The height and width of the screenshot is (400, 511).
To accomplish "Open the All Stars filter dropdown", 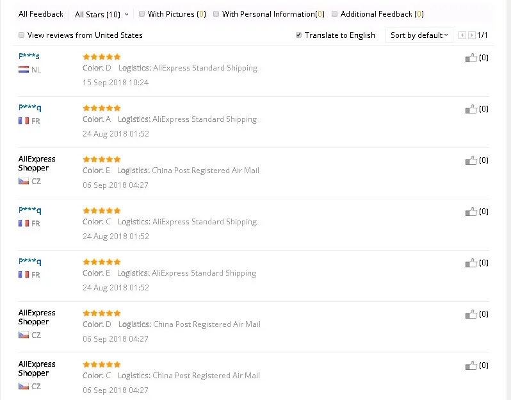I will tap(101, 14).
